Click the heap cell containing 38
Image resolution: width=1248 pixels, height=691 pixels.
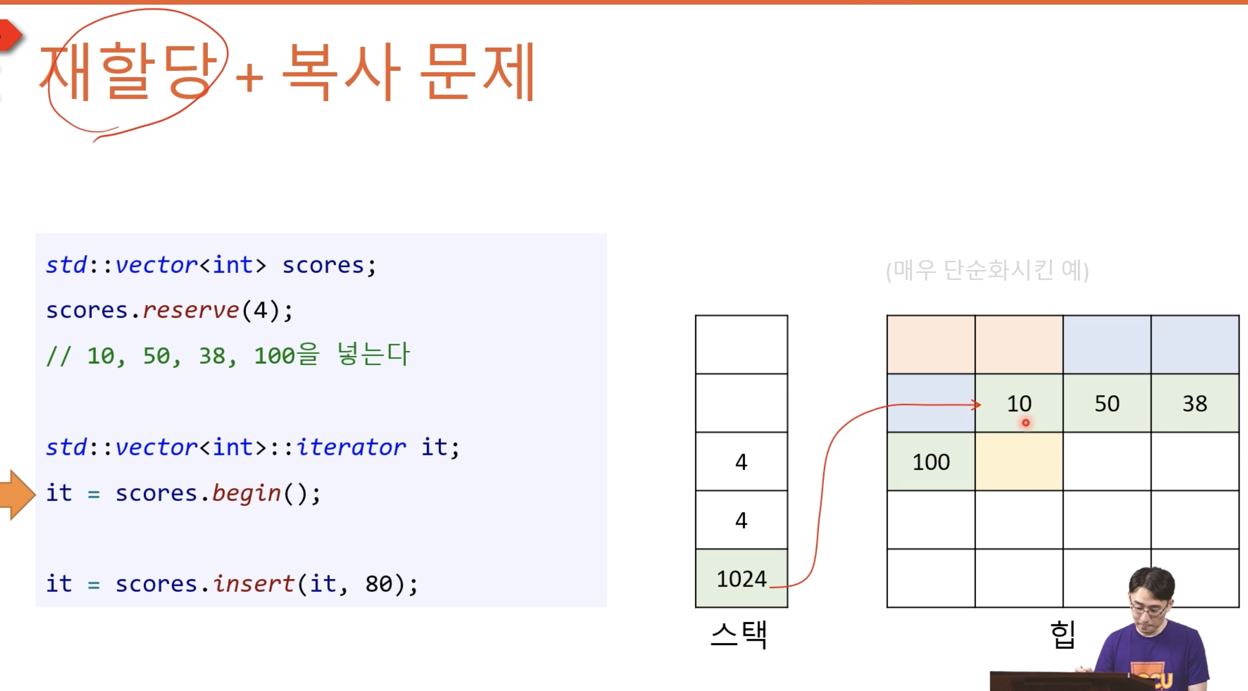[x=1195, y=403]
